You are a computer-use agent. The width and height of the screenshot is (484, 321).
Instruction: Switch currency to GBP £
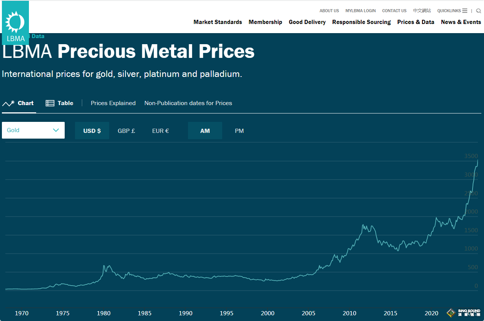[126, 131]
